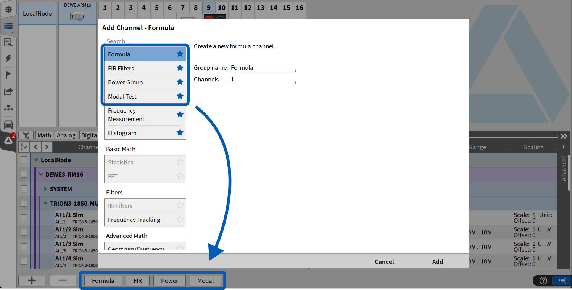
Task: Favorite the FFT star
Action: (180, 176)
